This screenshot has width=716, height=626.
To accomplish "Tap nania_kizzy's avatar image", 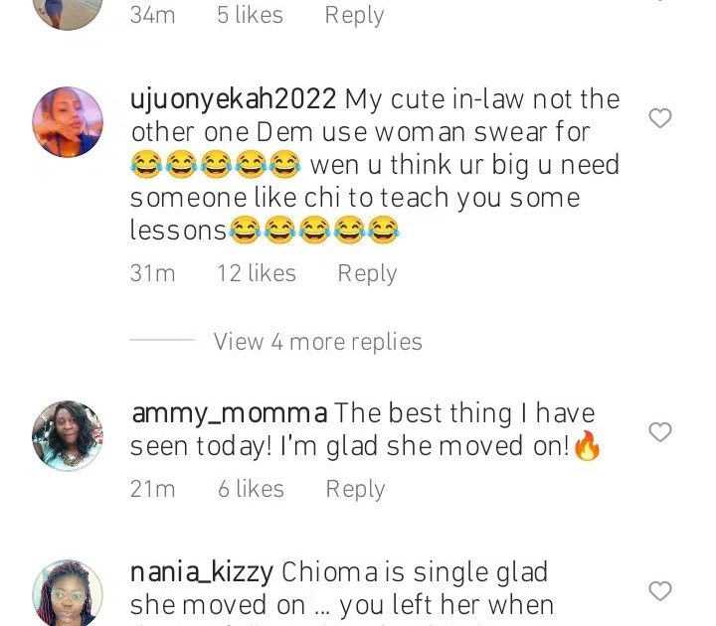I will (68, 594).
